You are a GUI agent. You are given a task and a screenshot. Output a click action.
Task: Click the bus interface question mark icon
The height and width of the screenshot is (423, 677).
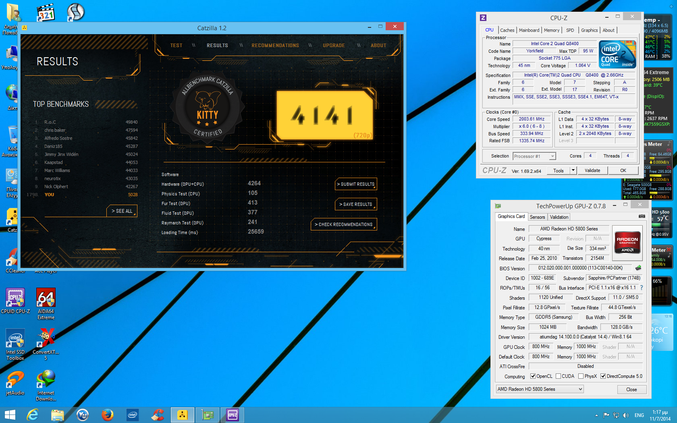tap(642, 288)
